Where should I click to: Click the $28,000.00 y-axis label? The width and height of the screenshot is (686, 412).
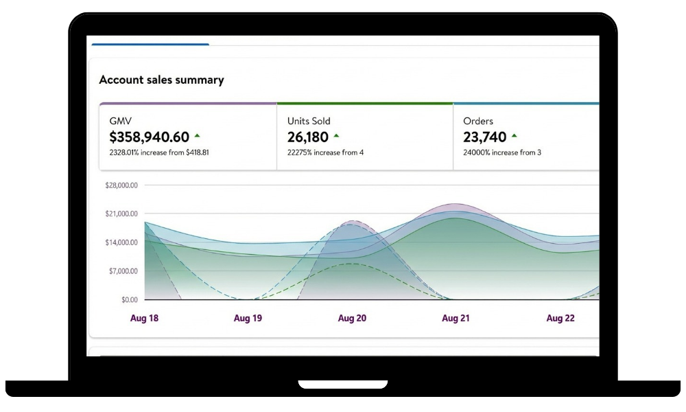[x=121, y=185]
